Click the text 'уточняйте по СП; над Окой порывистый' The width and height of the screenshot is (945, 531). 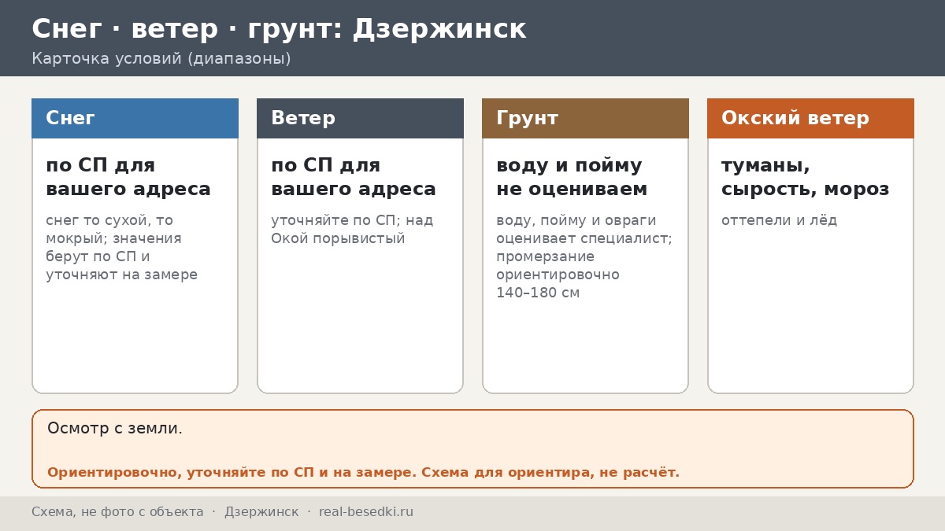tap(352, 229)
